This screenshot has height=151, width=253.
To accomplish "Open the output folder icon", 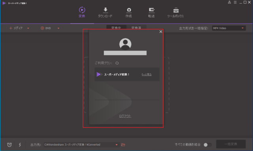I will (x=123, y=145).
